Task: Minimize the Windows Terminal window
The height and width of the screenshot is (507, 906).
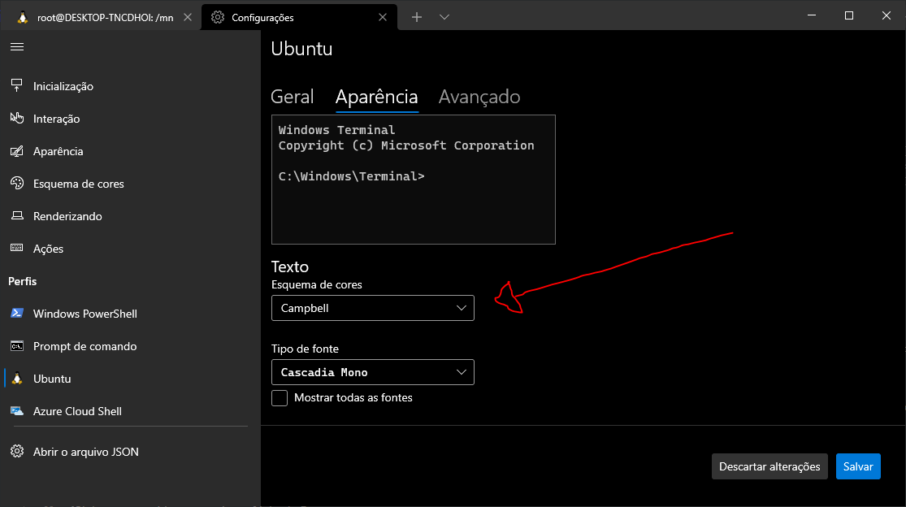Action: click(x=812, y=15)
